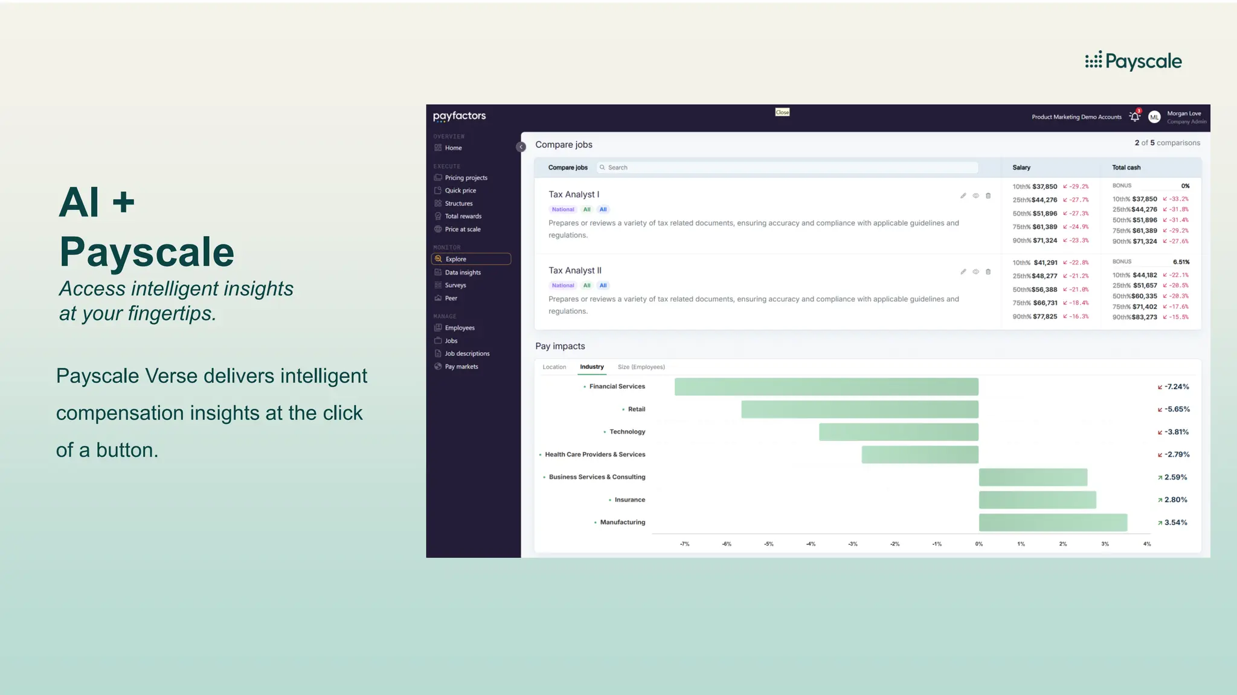Click the Salary column header
Image resolution: width=1237 pixels, height=695 pixels.
1021,168
